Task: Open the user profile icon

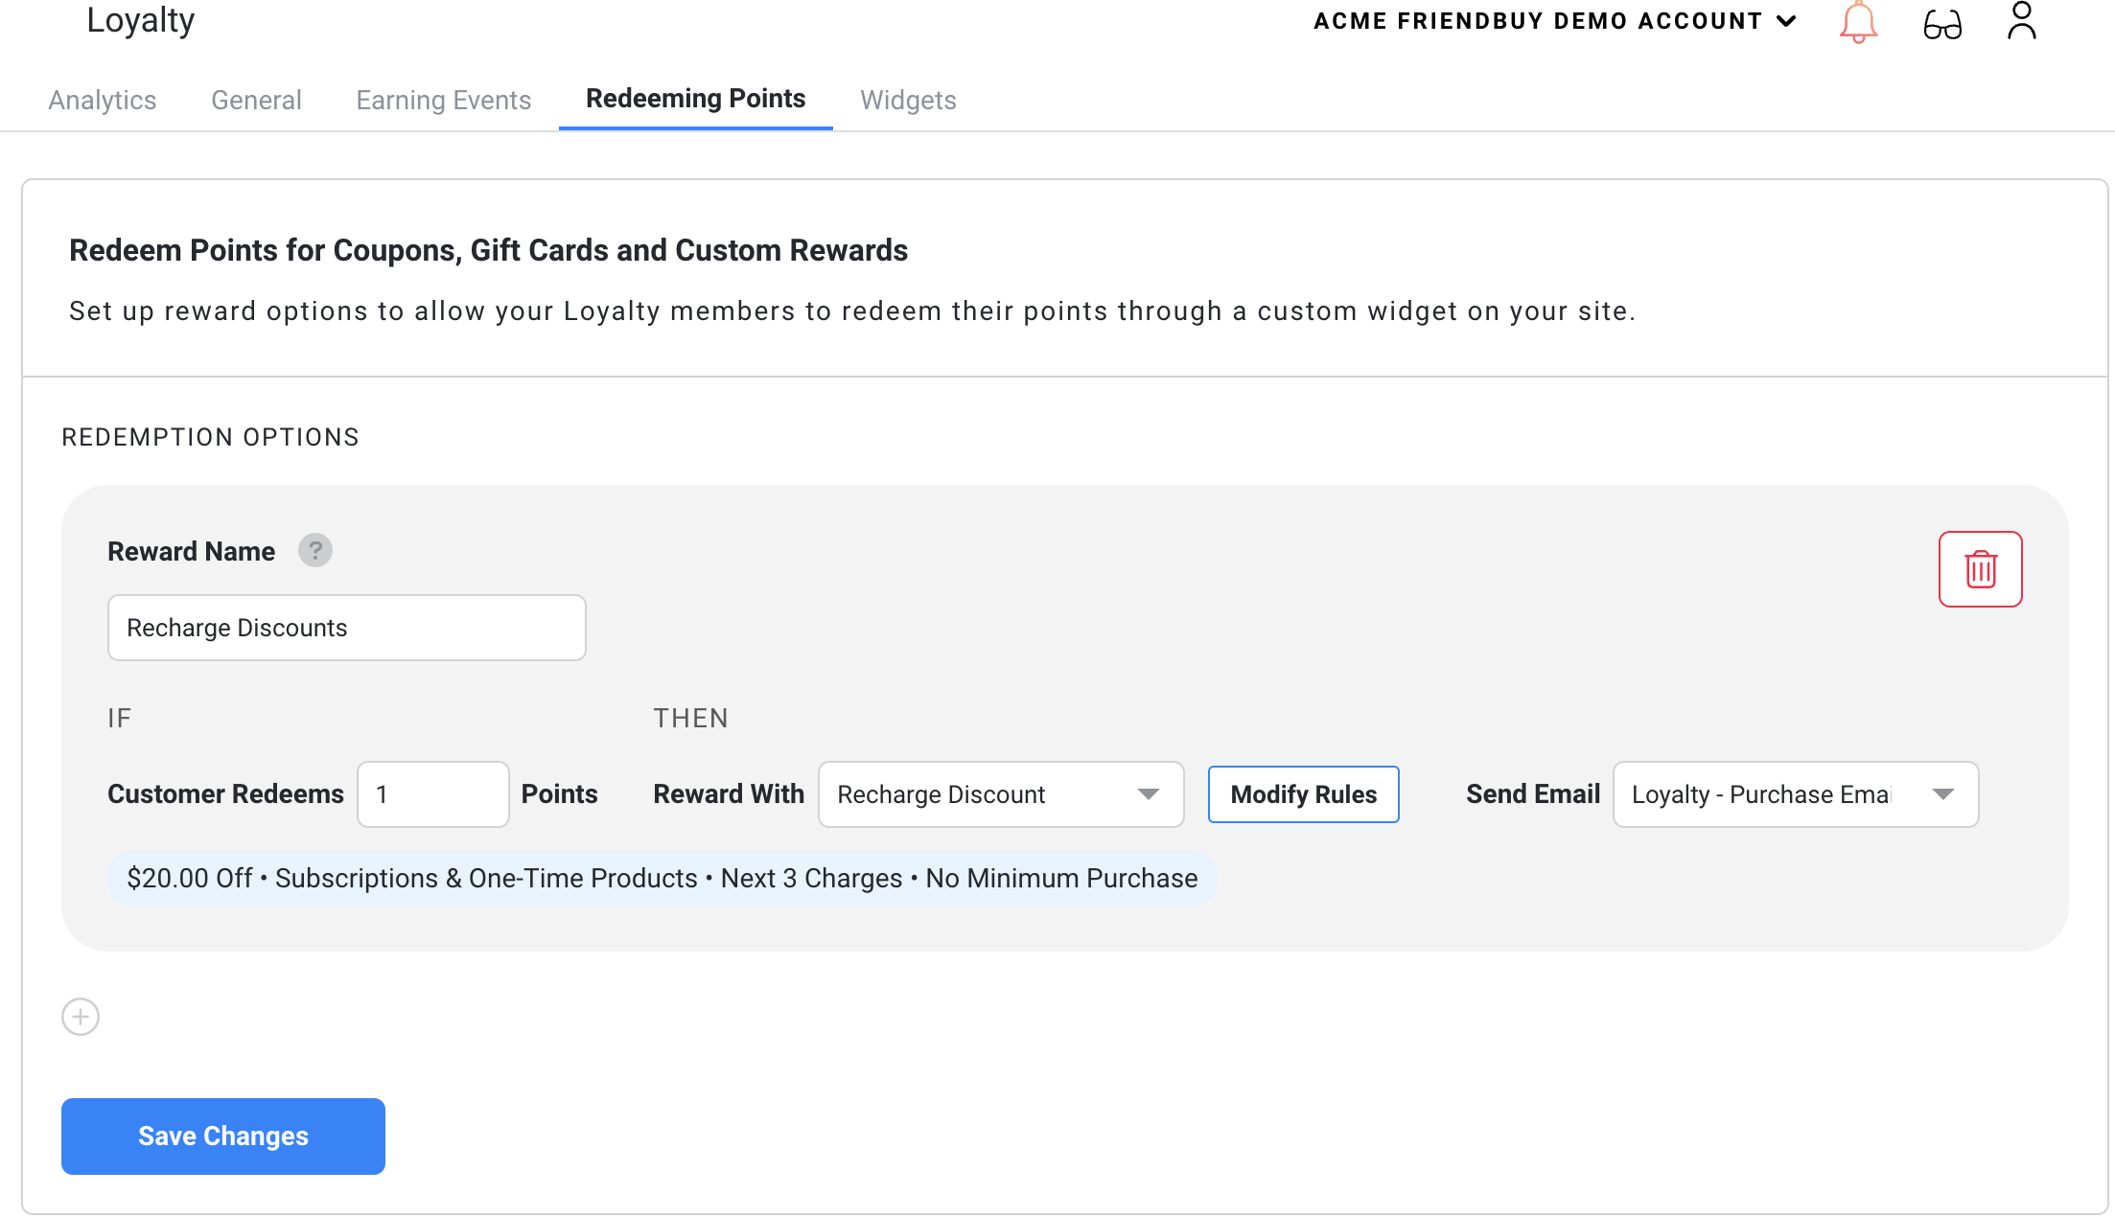Action: coord(2021,21)
